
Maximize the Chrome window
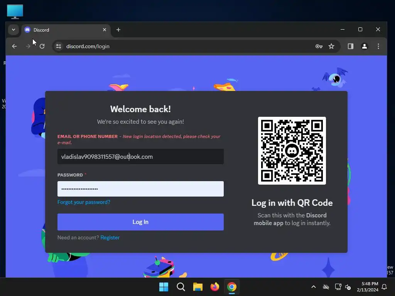click(x=360, y=29)
